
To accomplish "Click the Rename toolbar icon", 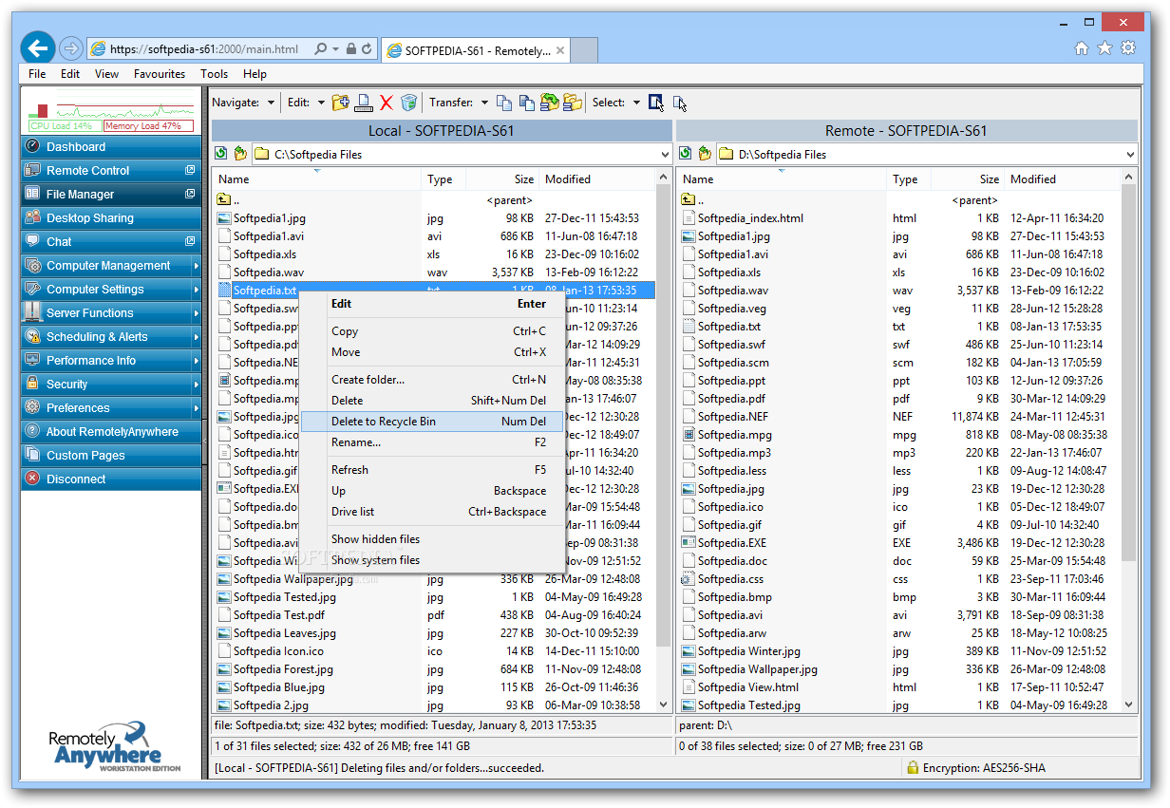I will click(364, 103).
